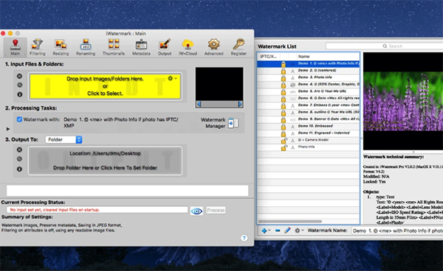Screen dimensions: 443x271
Task: Open gear menu in input drop zone
Action: click(x=172, y=78)
